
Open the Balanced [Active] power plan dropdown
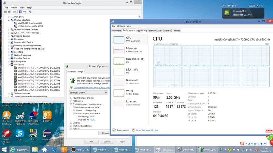pyautogui.click(x=89, y=92)
